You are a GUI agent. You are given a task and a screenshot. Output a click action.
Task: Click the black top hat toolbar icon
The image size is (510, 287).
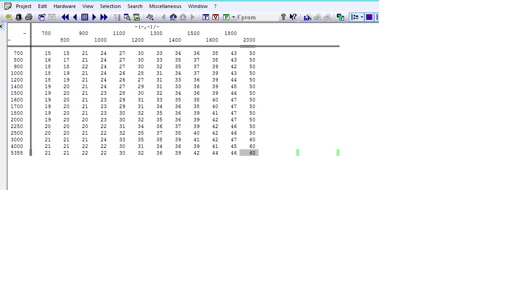[x=19, y=17]
